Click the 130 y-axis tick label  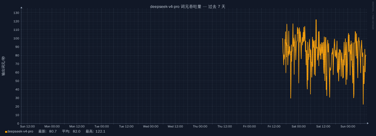16,13
